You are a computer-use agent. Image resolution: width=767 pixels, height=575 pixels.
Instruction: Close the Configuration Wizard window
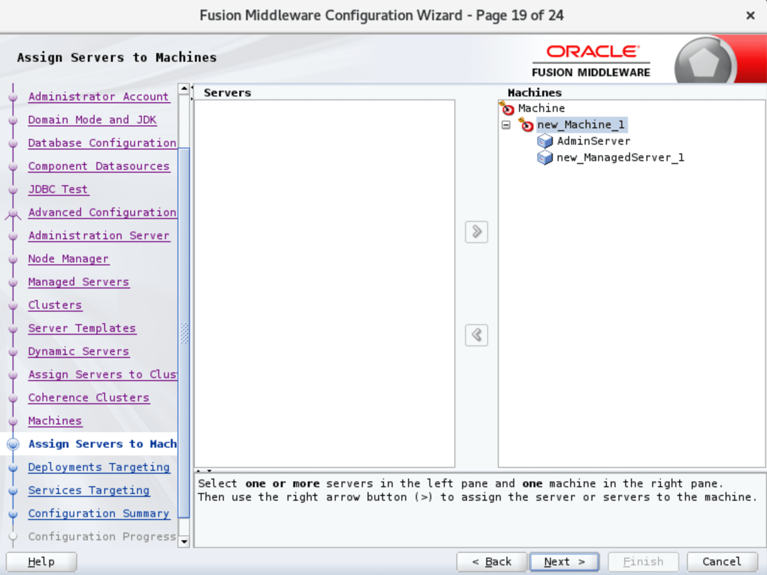coord(750,15)
